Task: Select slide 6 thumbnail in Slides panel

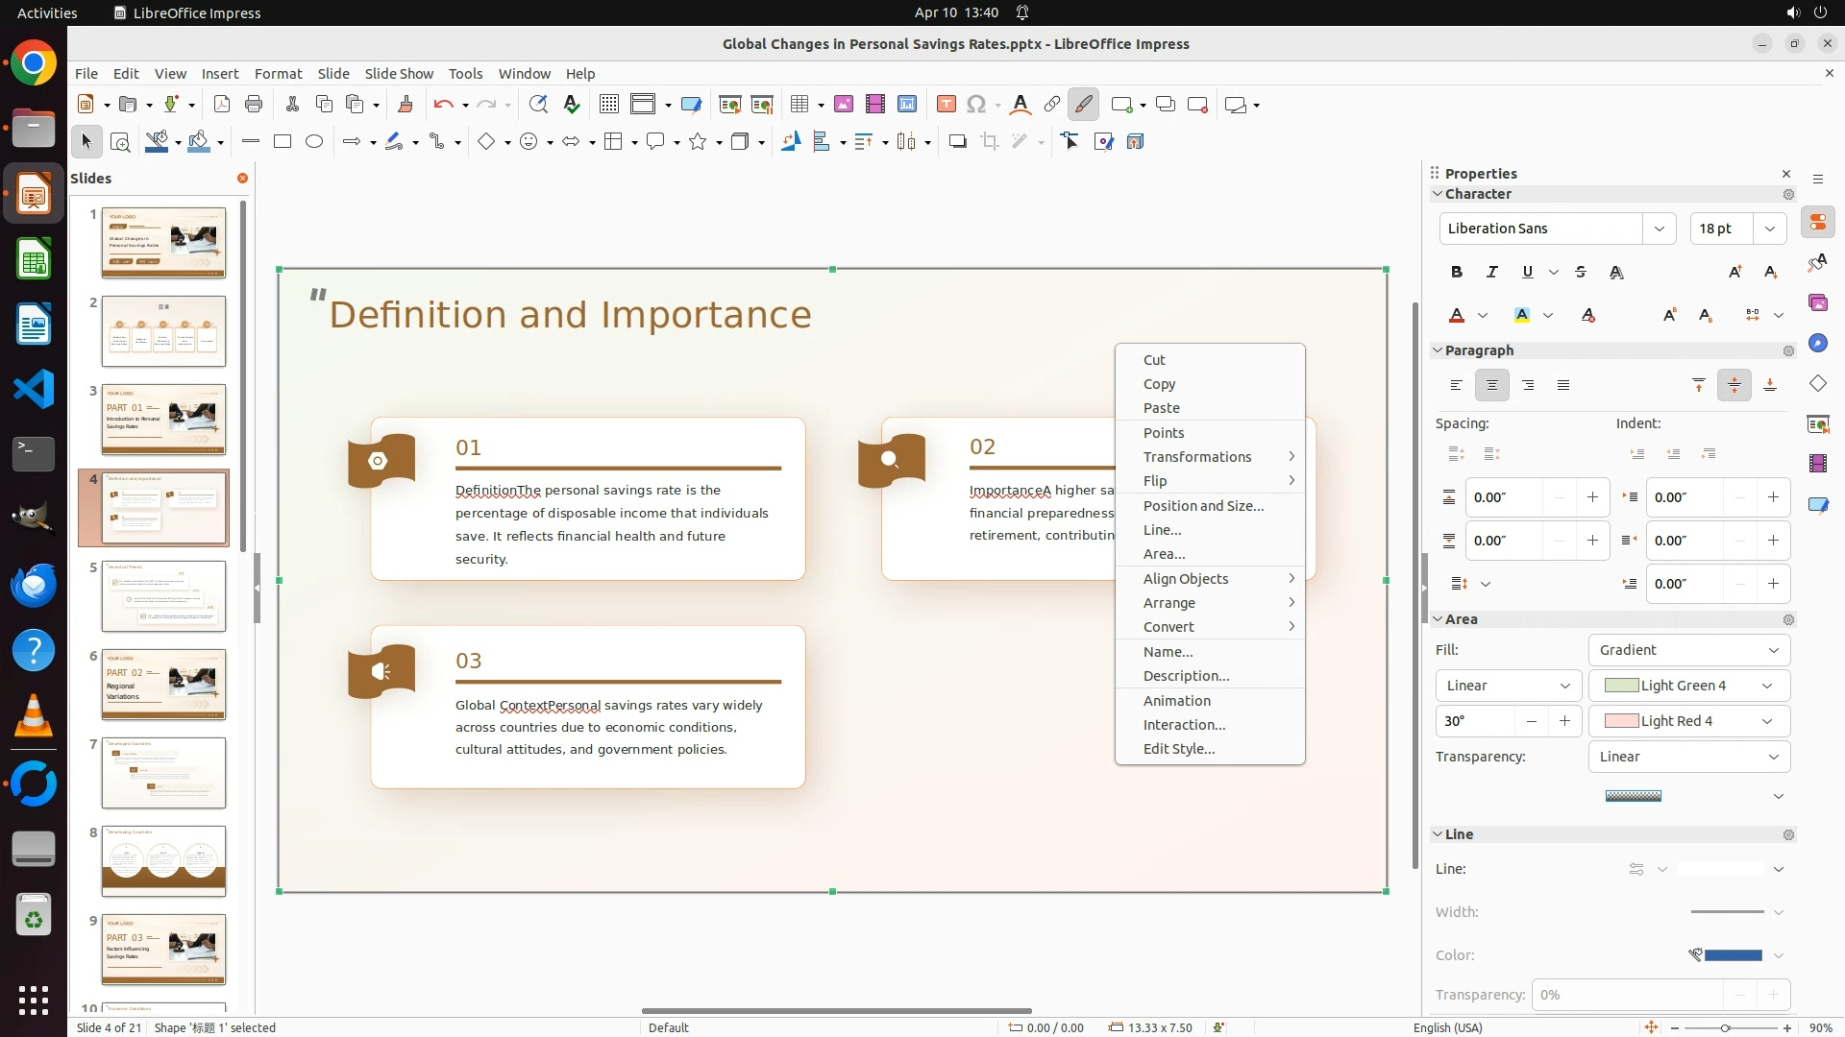Action: tap(163, 685)
